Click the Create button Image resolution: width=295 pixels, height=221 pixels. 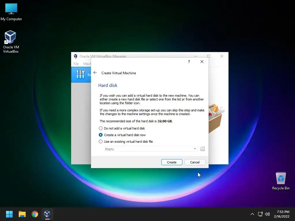coord(172,162)
